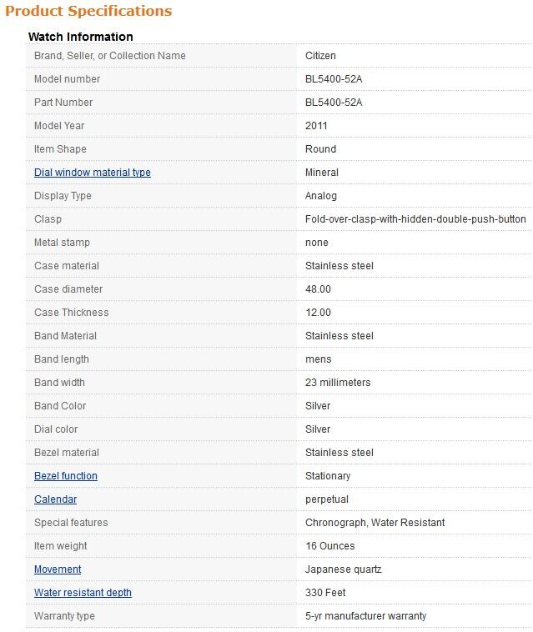Viewport: 533px width, 632px height.
Task: Click the Dial color label
Action: click(56, 429)
